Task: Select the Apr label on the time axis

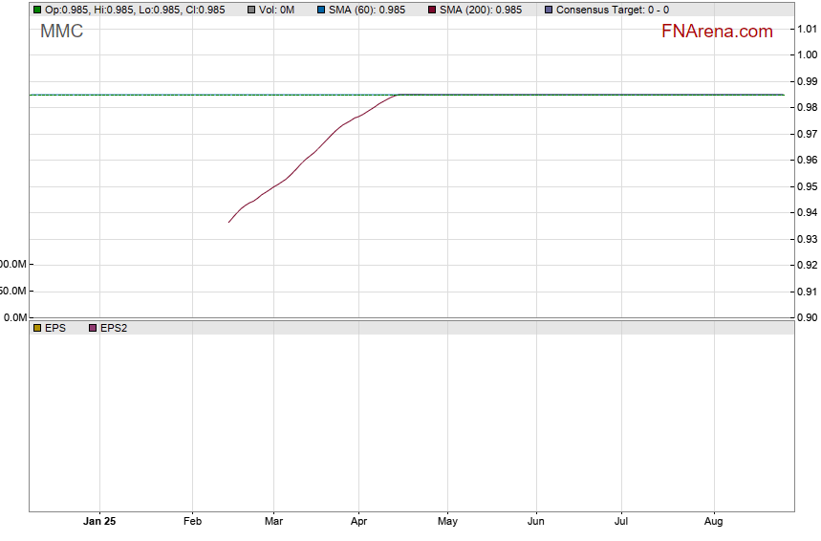Action: tap(358, 522)
